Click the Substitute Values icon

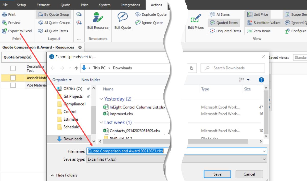(x=250, y=23)
